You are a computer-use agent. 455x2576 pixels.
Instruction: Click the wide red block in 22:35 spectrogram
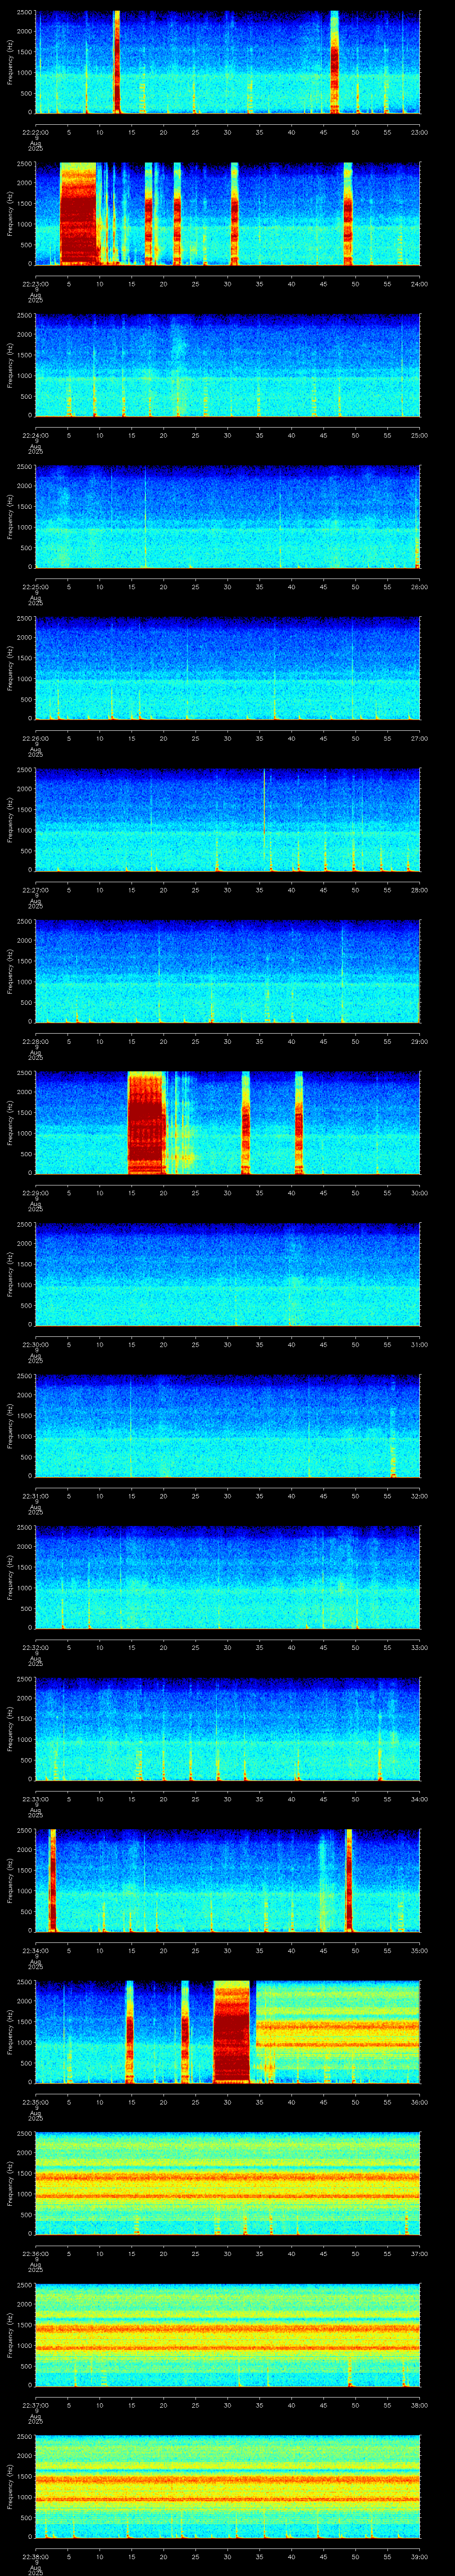232,2032
